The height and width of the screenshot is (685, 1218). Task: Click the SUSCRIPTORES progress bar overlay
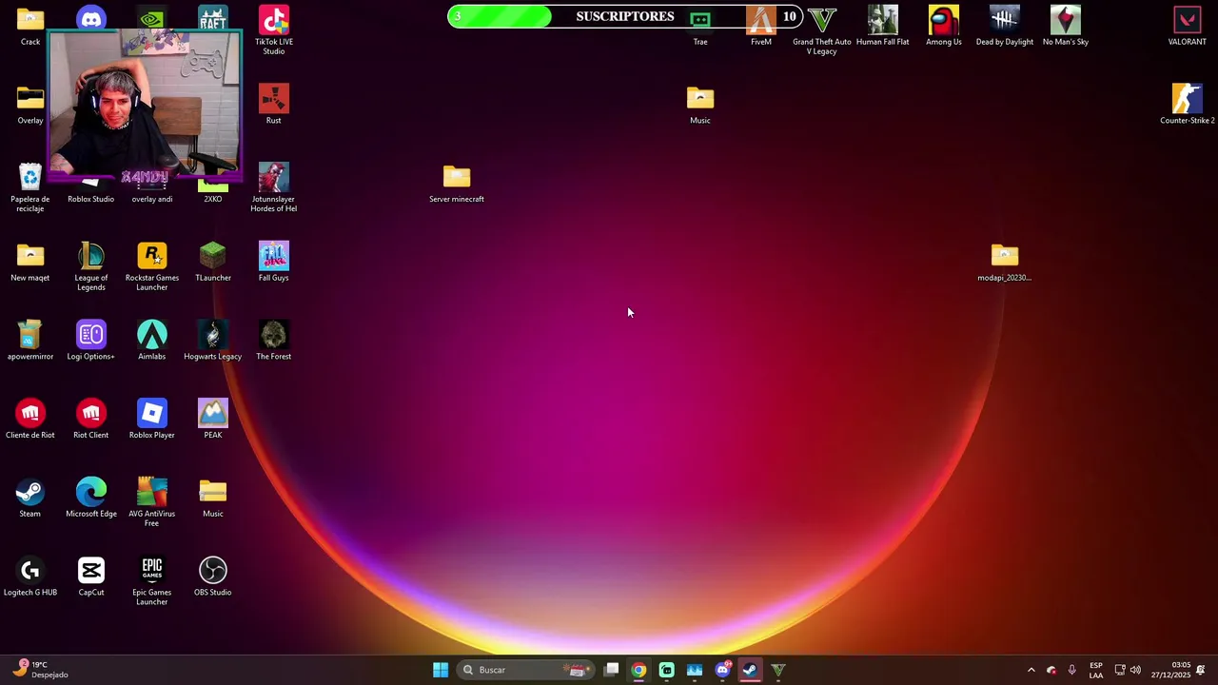pyautogui.click(x=624, y=16)
